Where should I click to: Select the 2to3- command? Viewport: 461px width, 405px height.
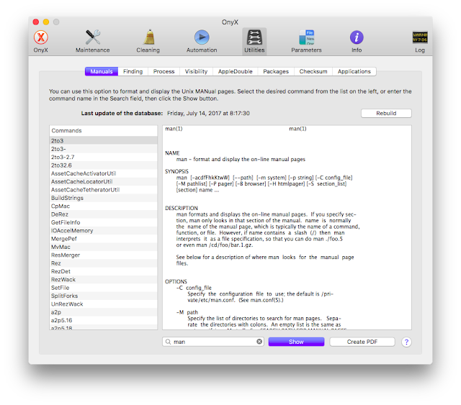pyautogui.click(x=103, y=149)
